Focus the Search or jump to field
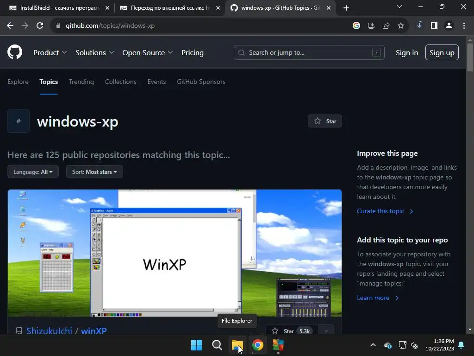 (x=309, y=53)
